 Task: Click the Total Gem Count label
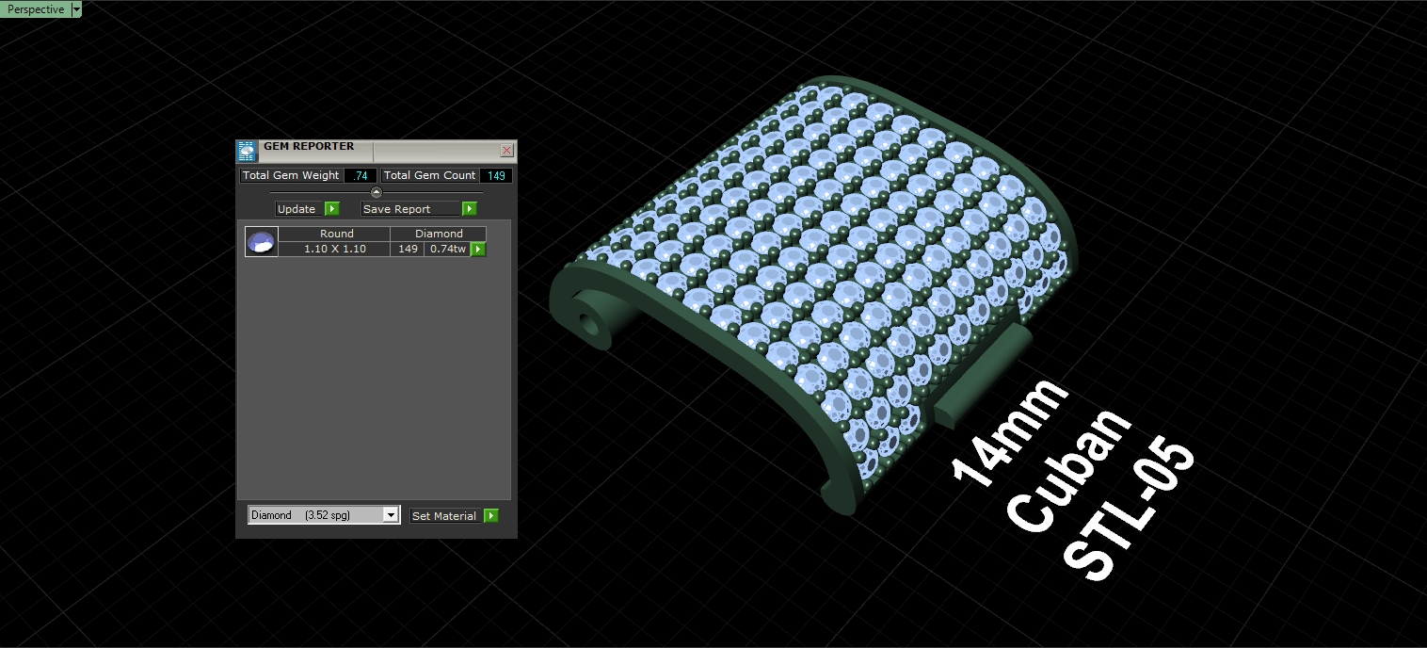coord(430,176)
